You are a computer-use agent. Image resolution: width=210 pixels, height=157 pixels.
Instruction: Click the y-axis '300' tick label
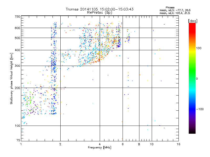(17, 66)
